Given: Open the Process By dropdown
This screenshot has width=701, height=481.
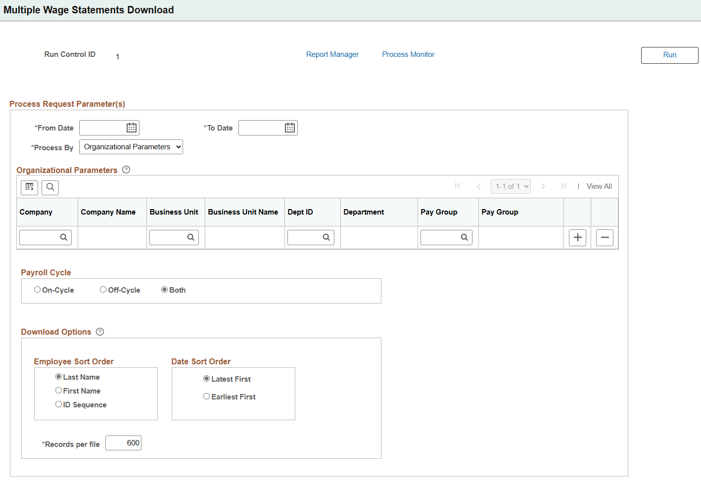Looking at the screenshot, I should point(131,146).
